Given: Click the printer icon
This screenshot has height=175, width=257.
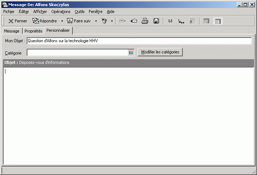Looking at the screenshot, I should tap(145, 21).
